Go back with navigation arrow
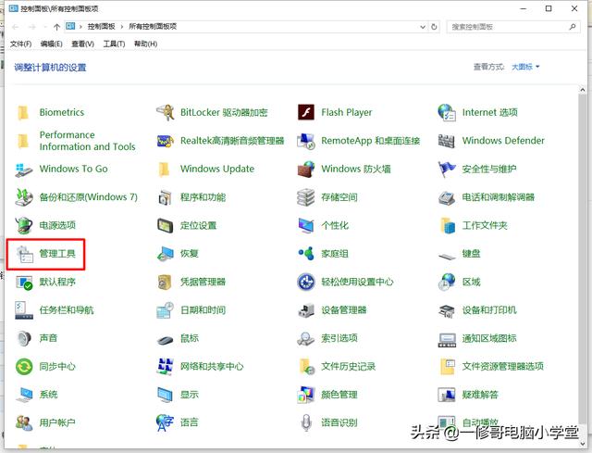 point(16,27)
